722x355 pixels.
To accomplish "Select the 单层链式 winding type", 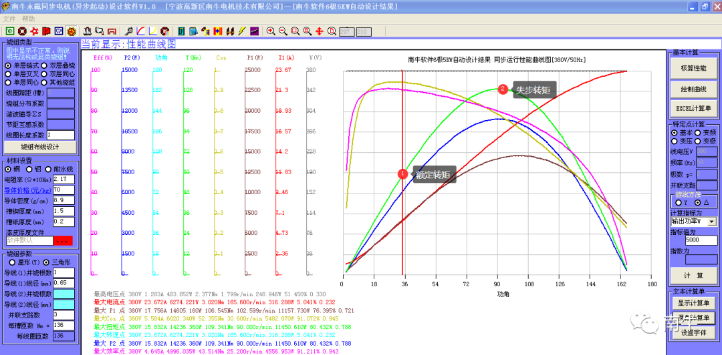I will click(20, 66).
